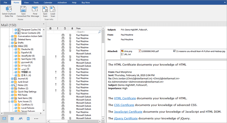The image size is (227, 123).
Task: Open Calendar view from bottom bar
Action: click(12, 118)
